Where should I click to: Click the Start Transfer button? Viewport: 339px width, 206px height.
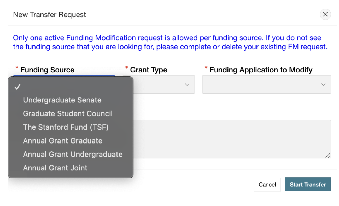[x=308, y=185]
